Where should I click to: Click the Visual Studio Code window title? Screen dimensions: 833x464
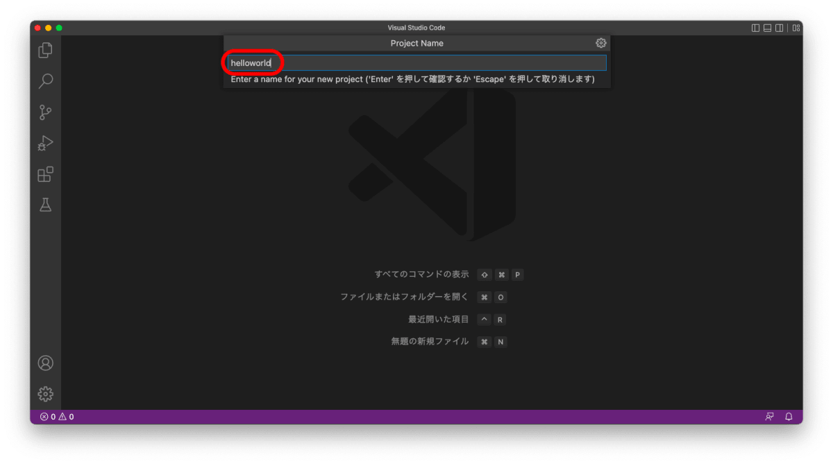416,28
